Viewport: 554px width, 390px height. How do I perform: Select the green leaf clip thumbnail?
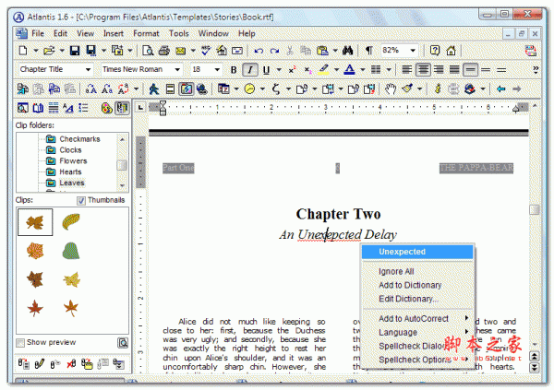71,251
